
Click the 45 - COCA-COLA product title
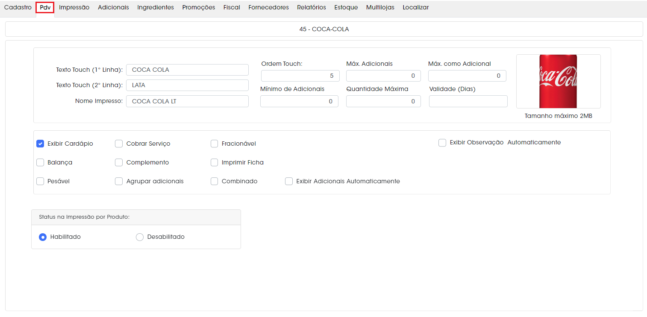324,29
